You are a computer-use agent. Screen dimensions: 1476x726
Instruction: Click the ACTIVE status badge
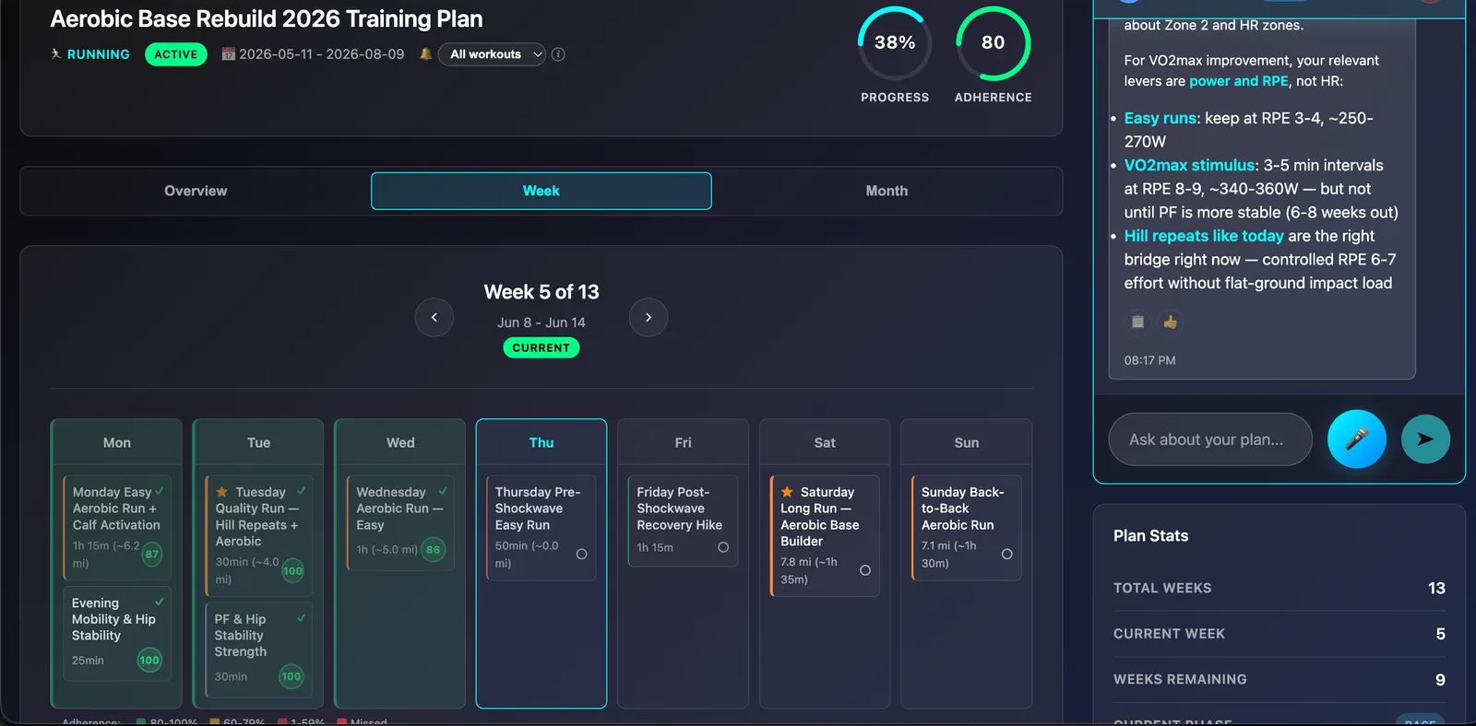pyautogui.click(x=175, y=54)
